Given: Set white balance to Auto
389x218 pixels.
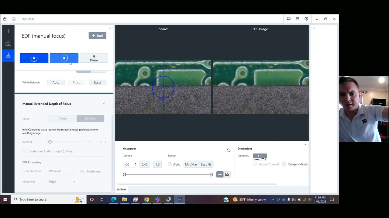Looking at the screenshot, I should click(x=56, y=82).
